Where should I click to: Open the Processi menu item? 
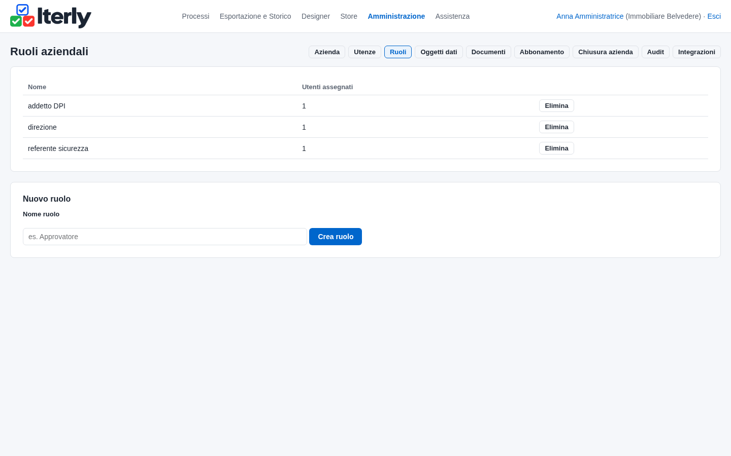(195, 16)
